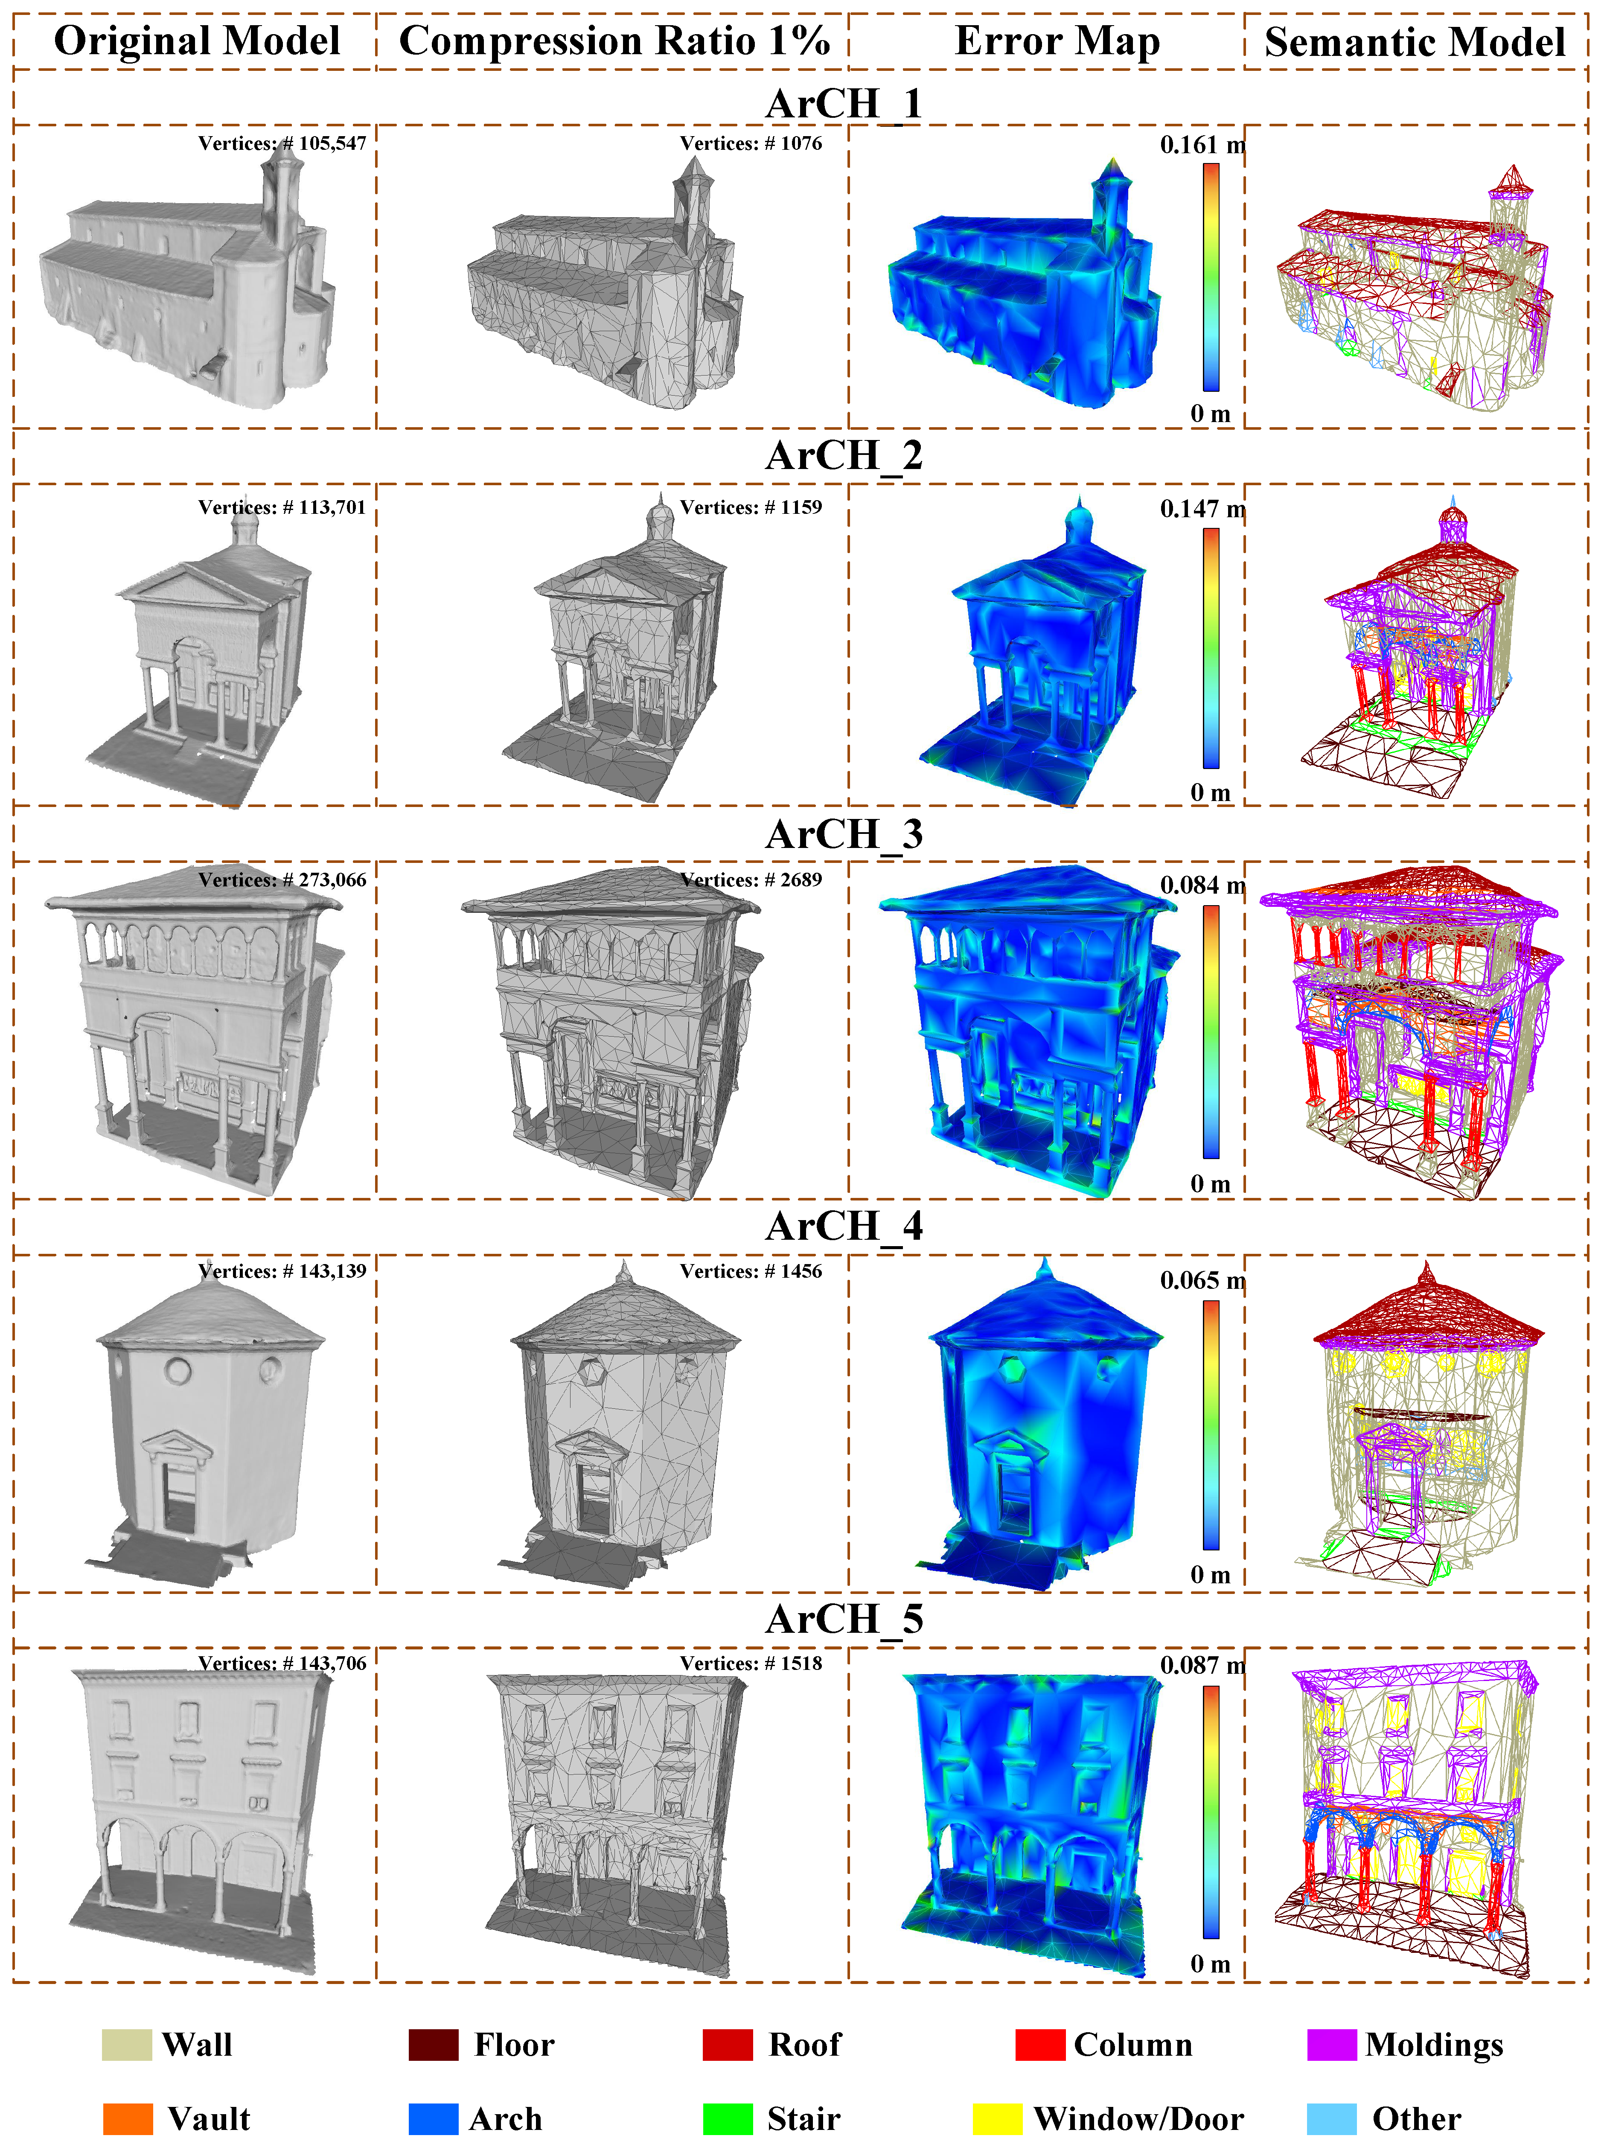
Task: Click the 'Vertices: # 1518' label
Action: 751,1663
